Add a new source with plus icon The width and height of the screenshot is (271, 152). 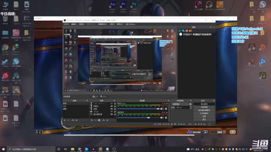point(92,120)
